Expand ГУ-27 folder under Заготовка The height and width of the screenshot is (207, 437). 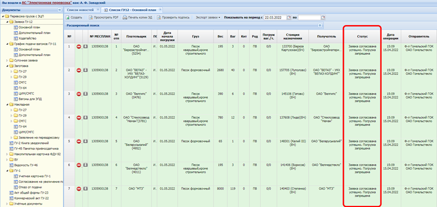pos(12,71)
